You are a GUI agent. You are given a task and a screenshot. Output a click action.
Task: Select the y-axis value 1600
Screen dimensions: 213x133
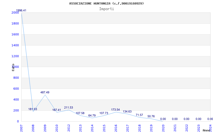tap(15, 35)
